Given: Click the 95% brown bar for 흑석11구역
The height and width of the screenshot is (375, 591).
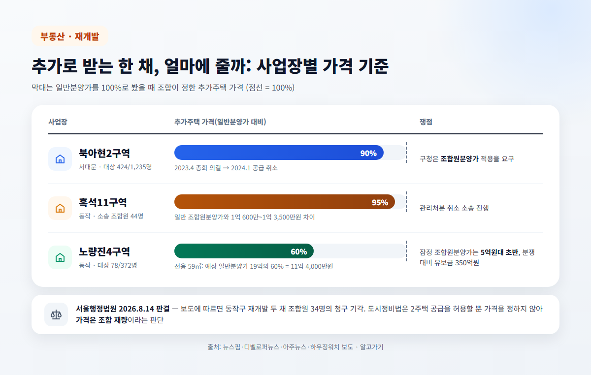Looking at the screenshot, I should pyautogui.click(x=285, y=202).
